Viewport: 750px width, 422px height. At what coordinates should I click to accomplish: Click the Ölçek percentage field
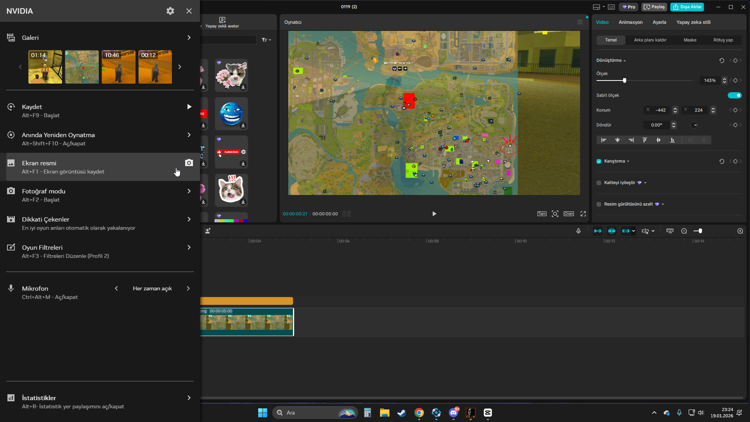(x=710, y=80)
